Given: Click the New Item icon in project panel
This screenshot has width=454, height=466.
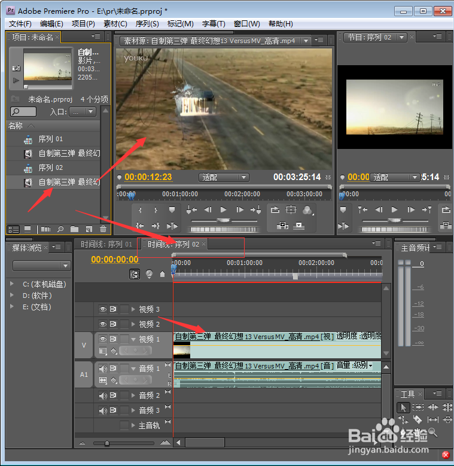Looking at the screenshot, I should [x=89, y=229].
